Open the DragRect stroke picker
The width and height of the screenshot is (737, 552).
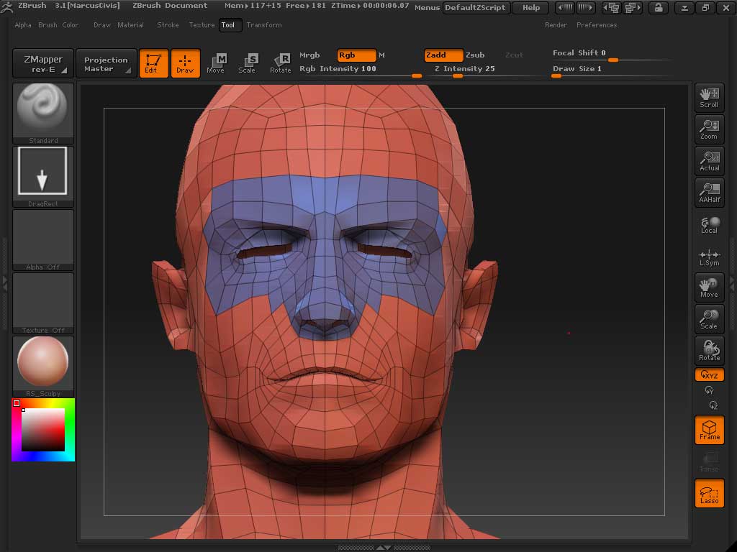tap(42, 177)
